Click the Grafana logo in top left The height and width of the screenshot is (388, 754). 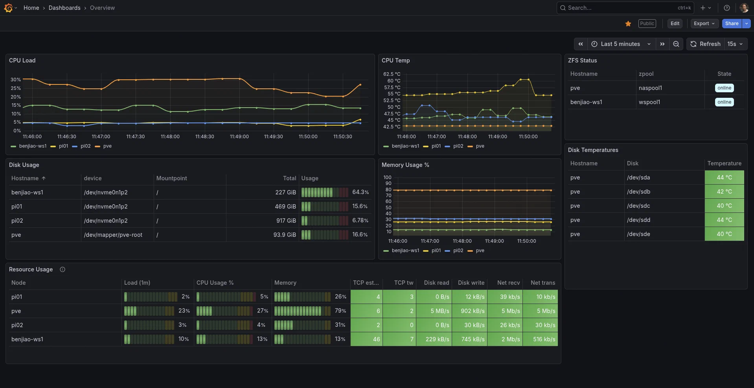pos(8,7)
